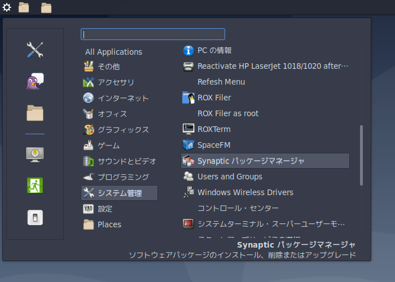395x282 pixels.
Task: Click the gear menu icon in top panel
Action: (x=7, y=7)
